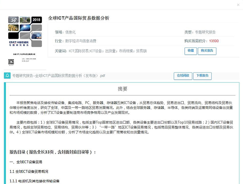The width and height of the screenshot is (243, 184).
Task: Click the QR code on the report cover
Action: [x=11, y=62]
